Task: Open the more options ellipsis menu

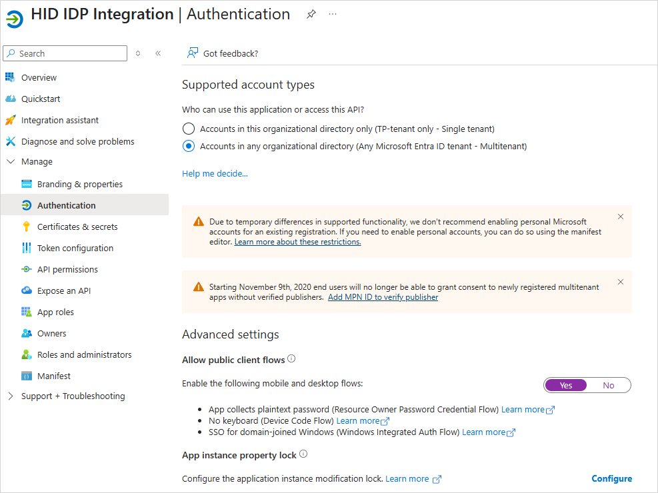Action: [x=333, y=14]
